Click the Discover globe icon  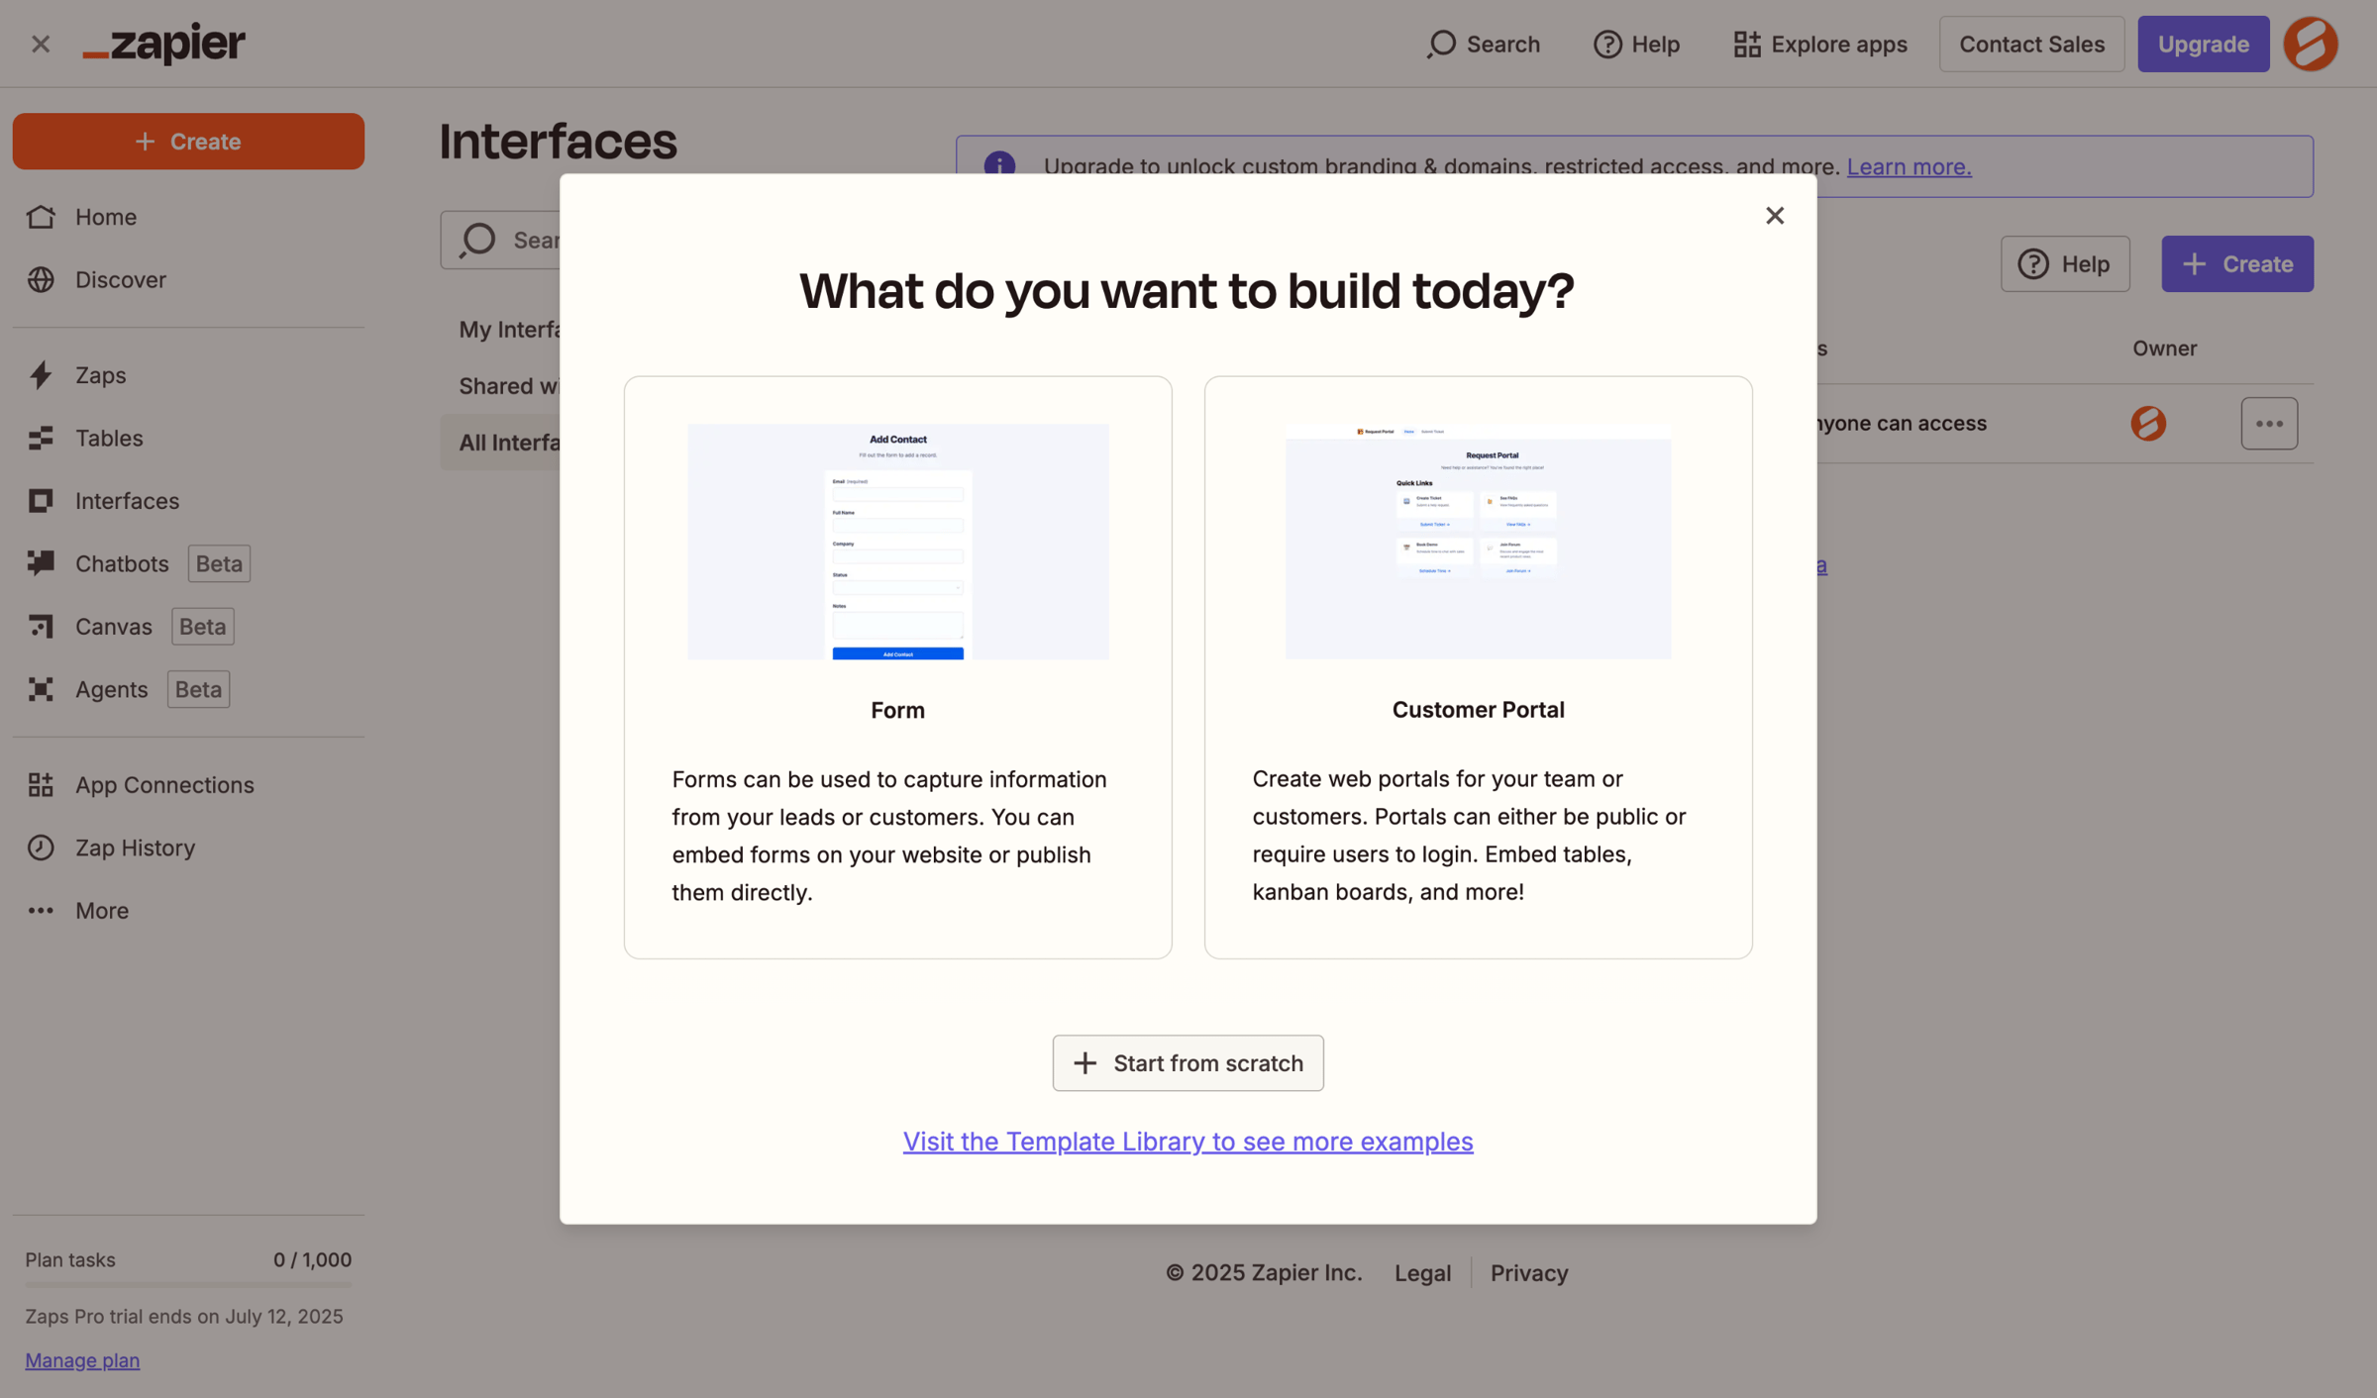click(41, 279)
